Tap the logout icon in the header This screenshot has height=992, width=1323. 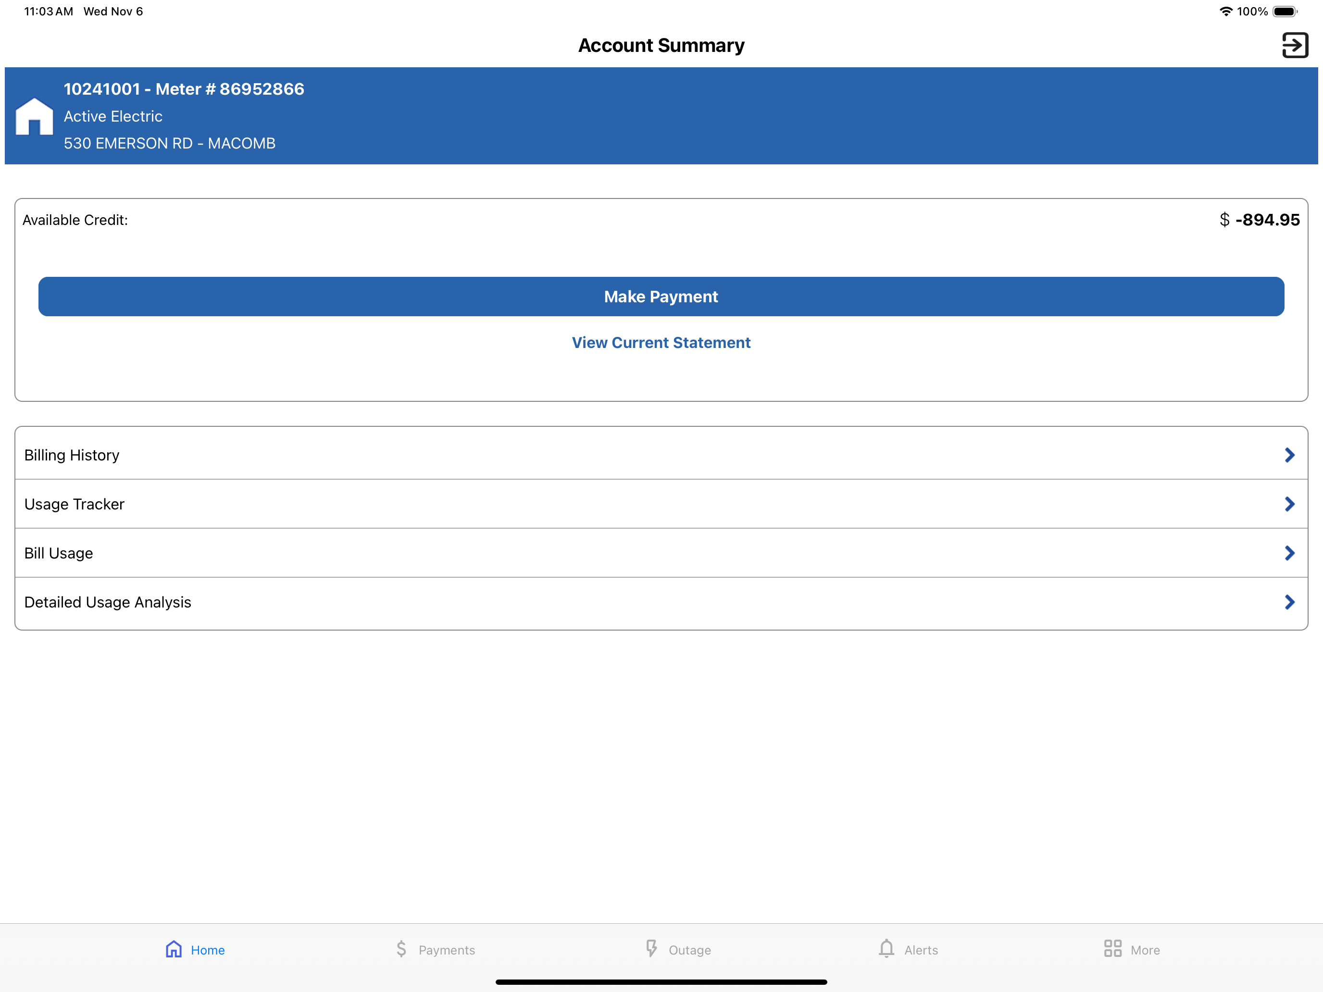[x=1295, y=46]
